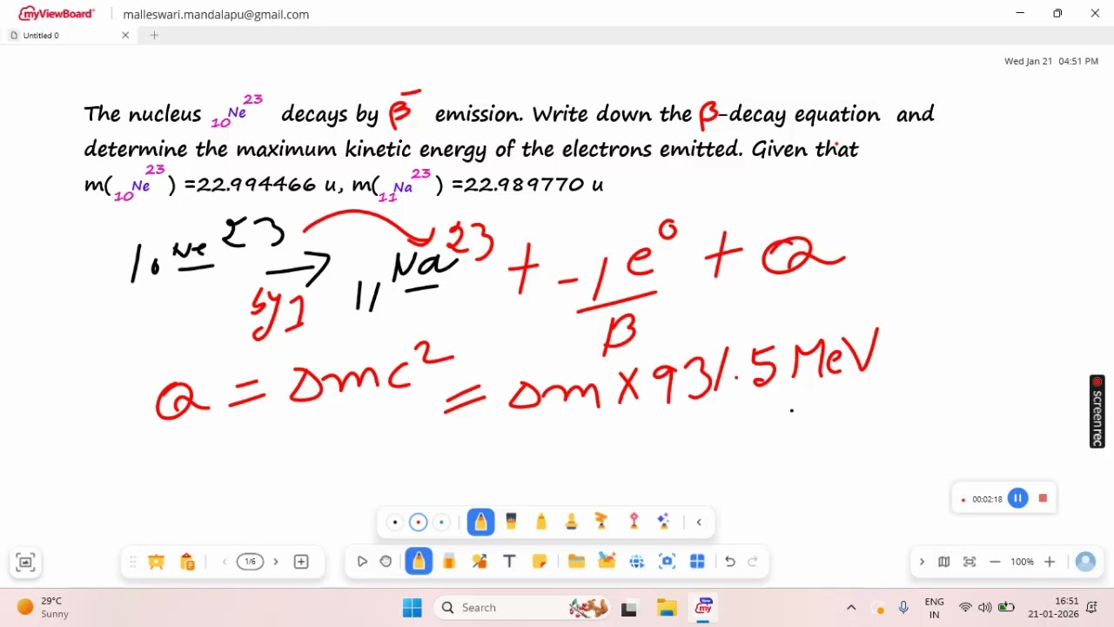Screen dimensions: 1114x627
Task: Add a new page
Action: [x=301, y=562]
